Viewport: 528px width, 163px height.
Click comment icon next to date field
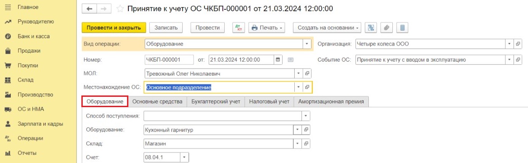(291, 60)
